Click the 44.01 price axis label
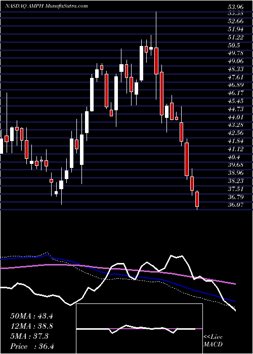The width and height of the screenshot is (253, 354). (x=236, y=117)
